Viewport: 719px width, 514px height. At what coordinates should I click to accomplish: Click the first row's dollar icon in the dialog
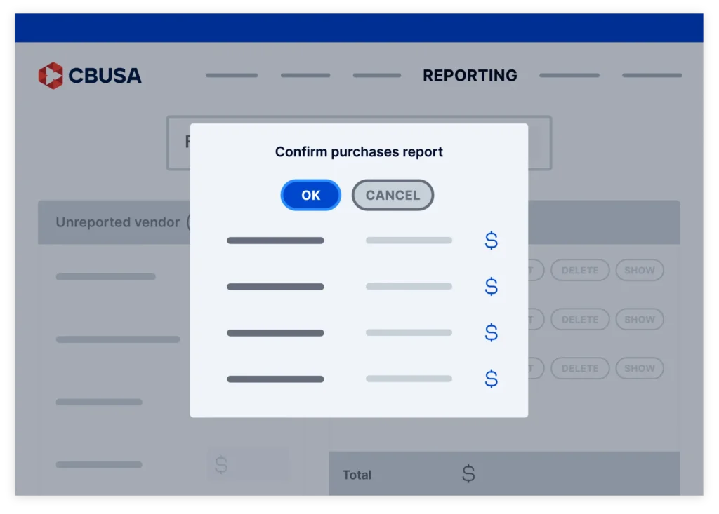coord(491,240)
